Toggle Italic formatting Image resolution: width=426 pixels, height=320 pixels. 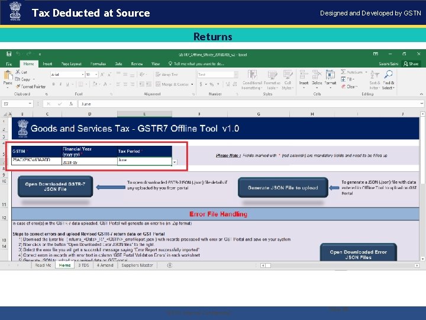click(60, 84)
